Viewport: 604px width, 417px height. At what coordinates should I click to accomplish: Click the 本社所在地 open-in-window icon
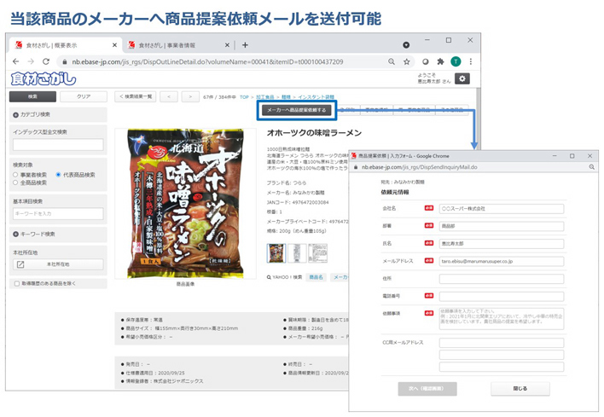click(20, 264)
